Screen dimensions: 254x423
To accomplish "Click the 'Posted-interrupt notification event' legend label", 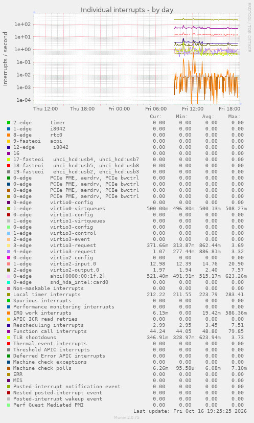I will (x=67, y=387).
